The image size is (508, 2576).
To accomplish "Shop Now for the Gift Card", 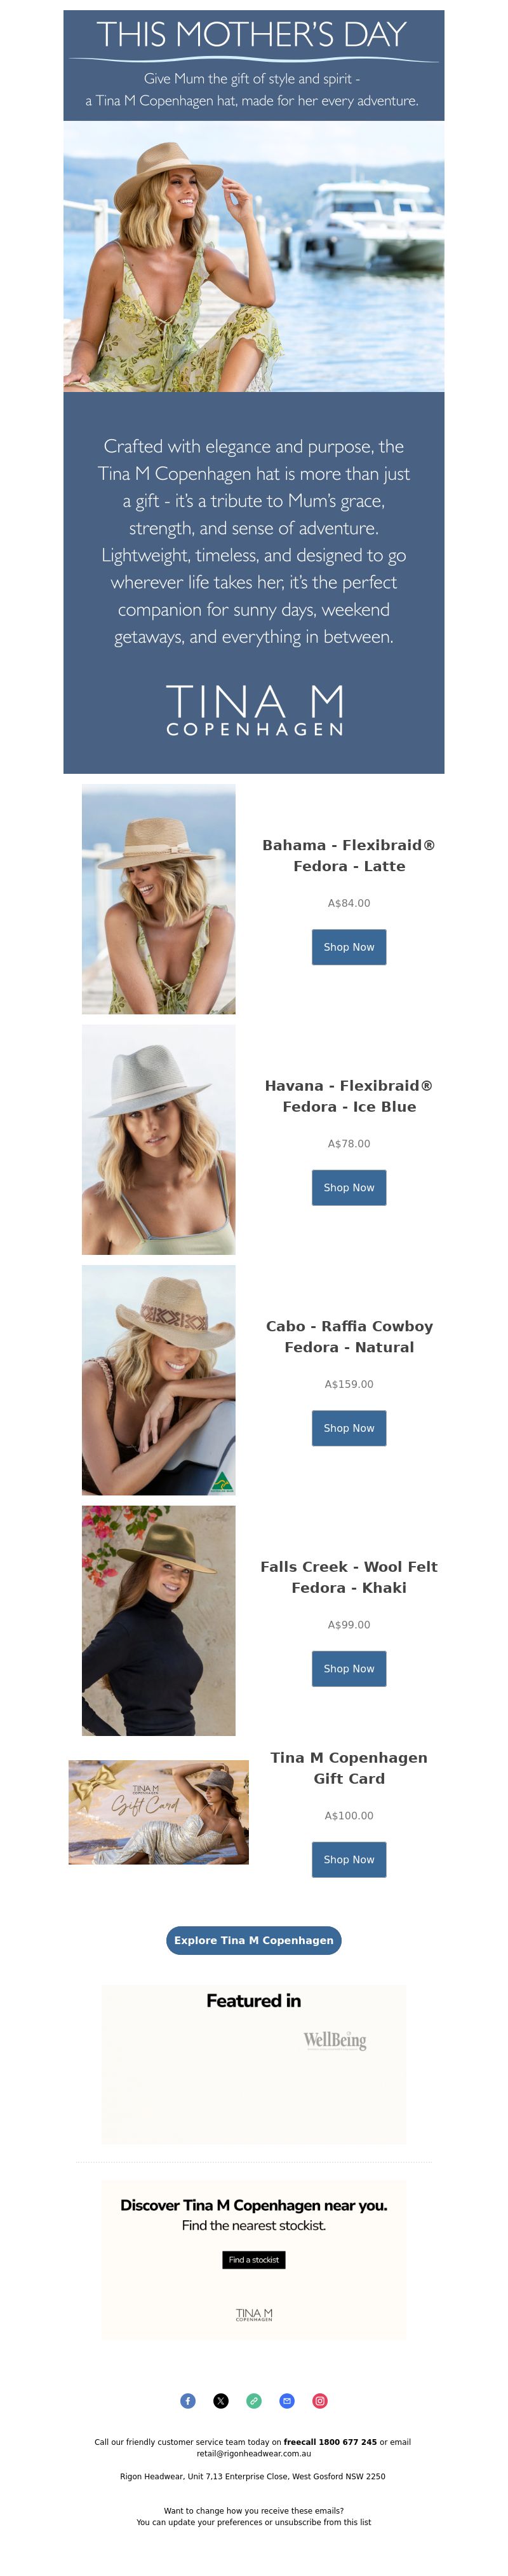I will coord(349,1859).
